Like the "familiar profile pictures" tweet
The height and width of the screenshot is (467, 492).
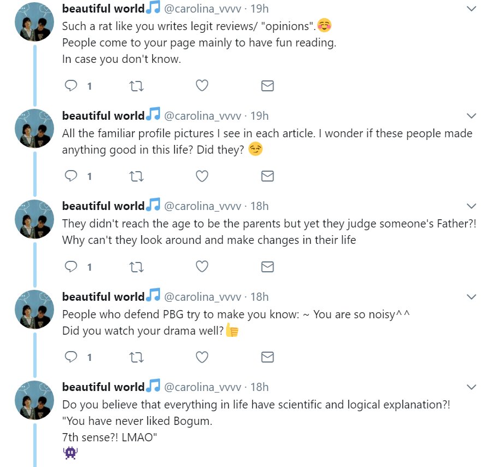click(x=202, y=176)
